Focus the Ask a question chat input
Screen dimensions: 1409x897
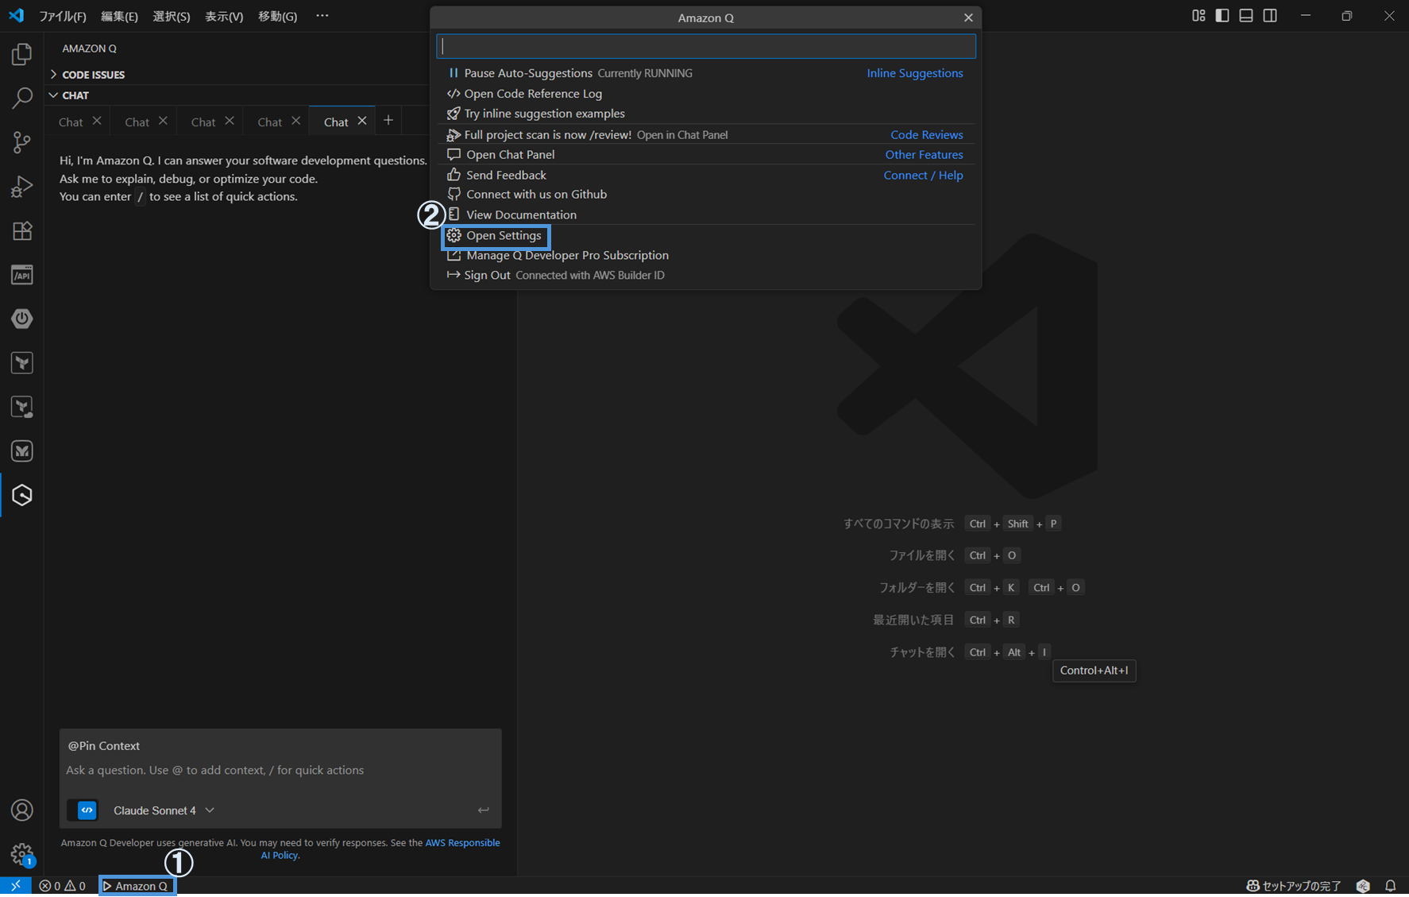(280, 770)
